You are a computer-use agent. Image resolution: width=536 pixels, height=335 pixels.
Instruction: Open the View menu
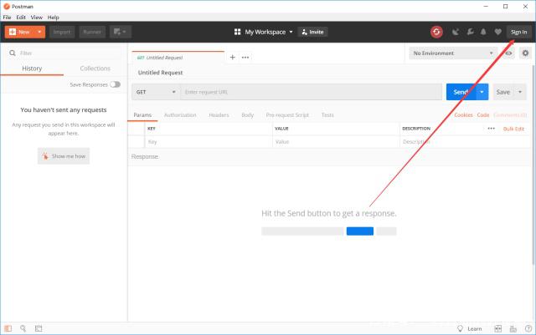point(37,17)
